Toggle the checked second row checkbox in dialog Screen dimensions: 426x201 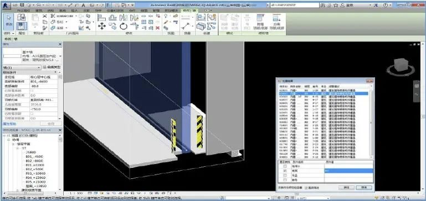pos(285,171)
